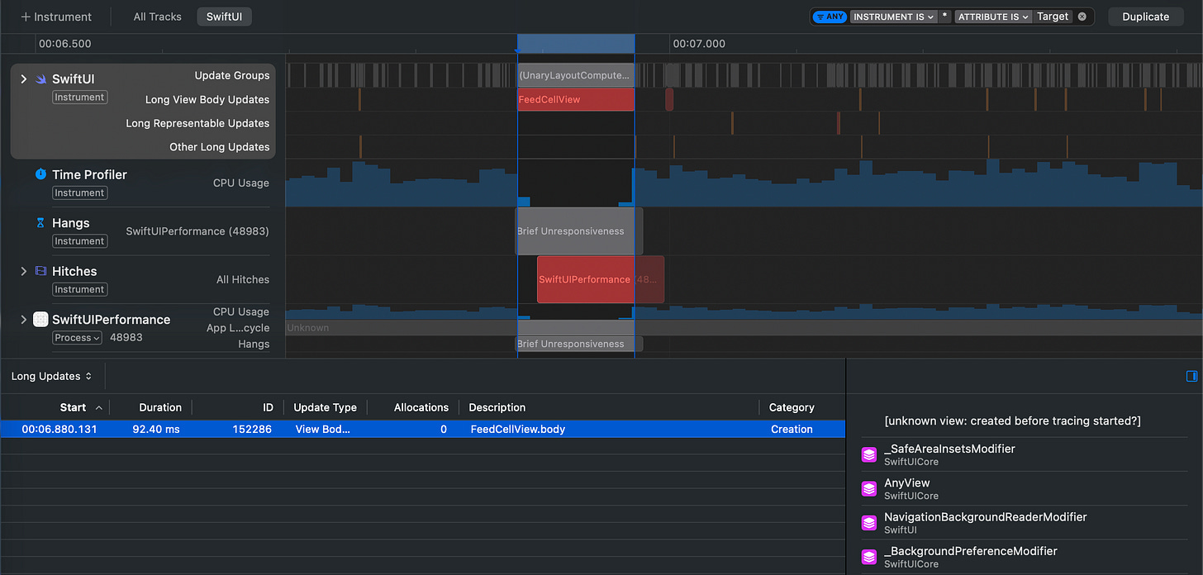Select the UnaryLayoutCompute update group block
This screenshot has width=1203, height=575.
pyautogui.click(x=576, y=75)
